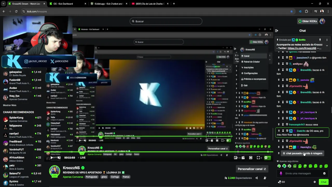
Task: Timeout user emillysv with hourglass icon
Action: (283, 64)
